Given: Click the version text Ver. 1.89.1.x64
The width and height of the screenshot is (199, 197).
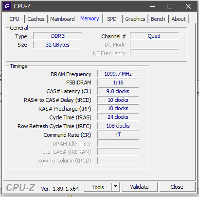Looking at the screenshot, I should point(60,189).
